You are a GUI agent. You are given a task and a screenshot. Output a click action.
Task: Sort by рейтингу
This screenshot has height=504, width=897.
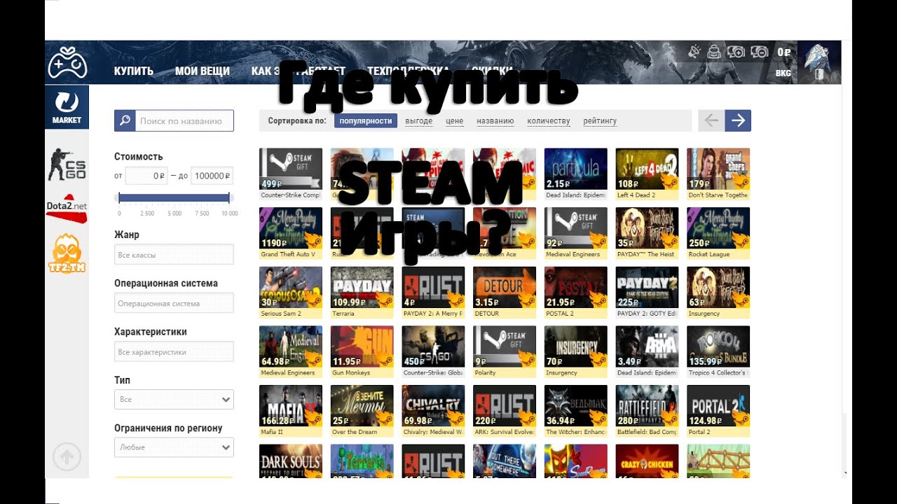click(x=600, y=121)
